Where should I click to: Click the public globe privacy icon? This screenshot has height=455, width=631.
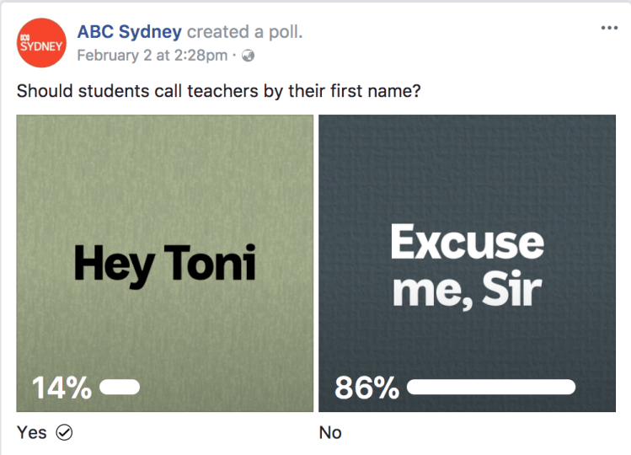point(248,56)
